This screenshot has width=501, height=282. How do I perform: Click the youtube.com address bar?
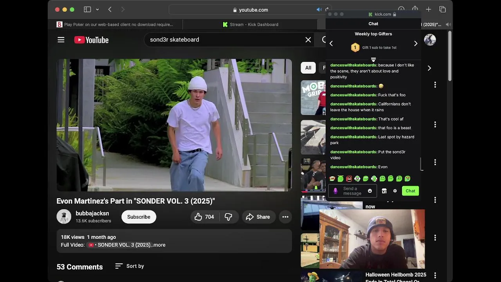[250, 10]
